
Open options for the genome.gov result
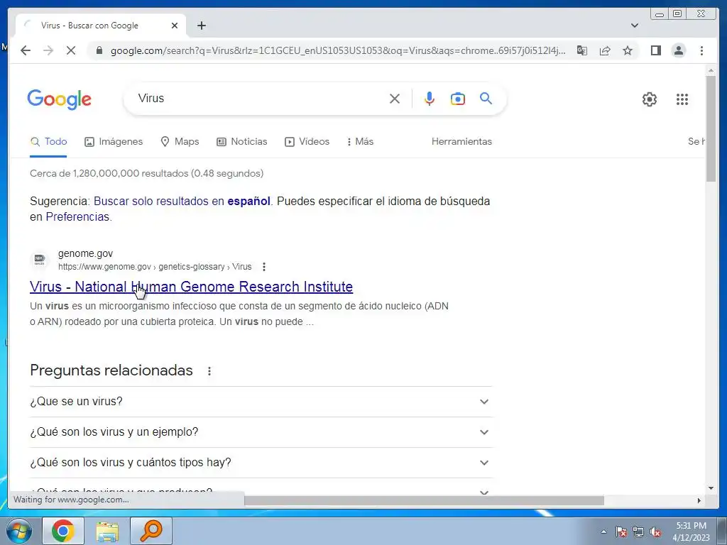pyautogui.click(x=264, y=267)
